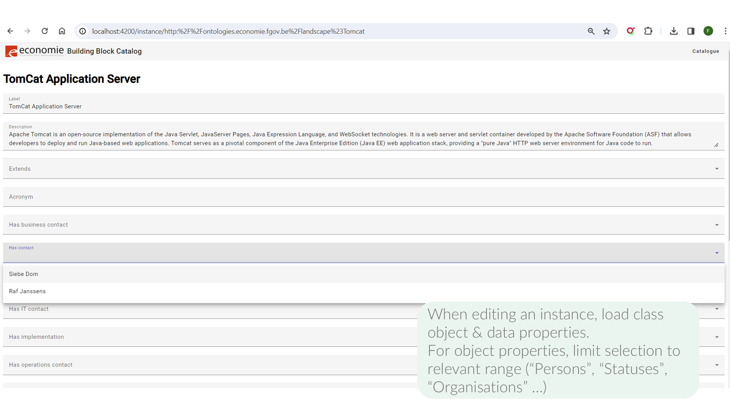Image resolution: width=730 pixels, height=410 pixels.
Task: Click the Label text field
Action: (363, 106)
